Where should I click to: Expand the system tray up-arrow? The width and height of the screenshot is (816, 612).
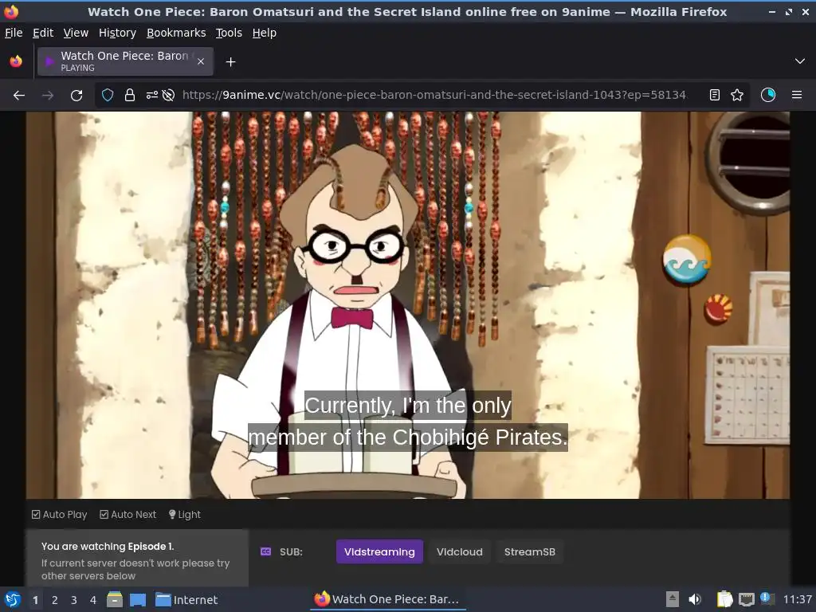tap(673, 599)
